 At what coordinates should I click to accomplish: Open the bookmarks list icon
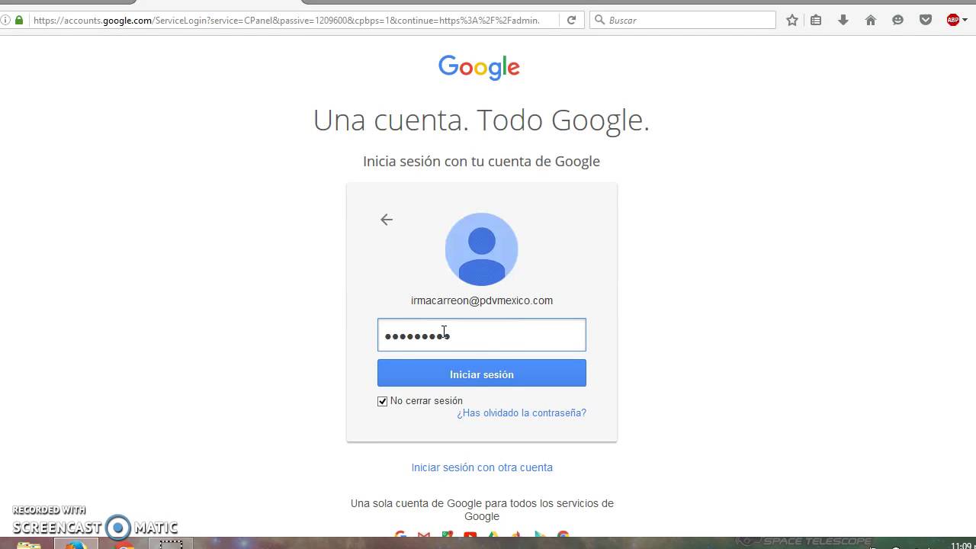tap(816, 21)
